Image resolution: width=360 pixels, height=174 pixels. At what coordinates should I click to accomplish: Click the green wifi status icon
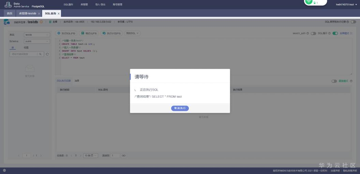[x=309, y=1]
